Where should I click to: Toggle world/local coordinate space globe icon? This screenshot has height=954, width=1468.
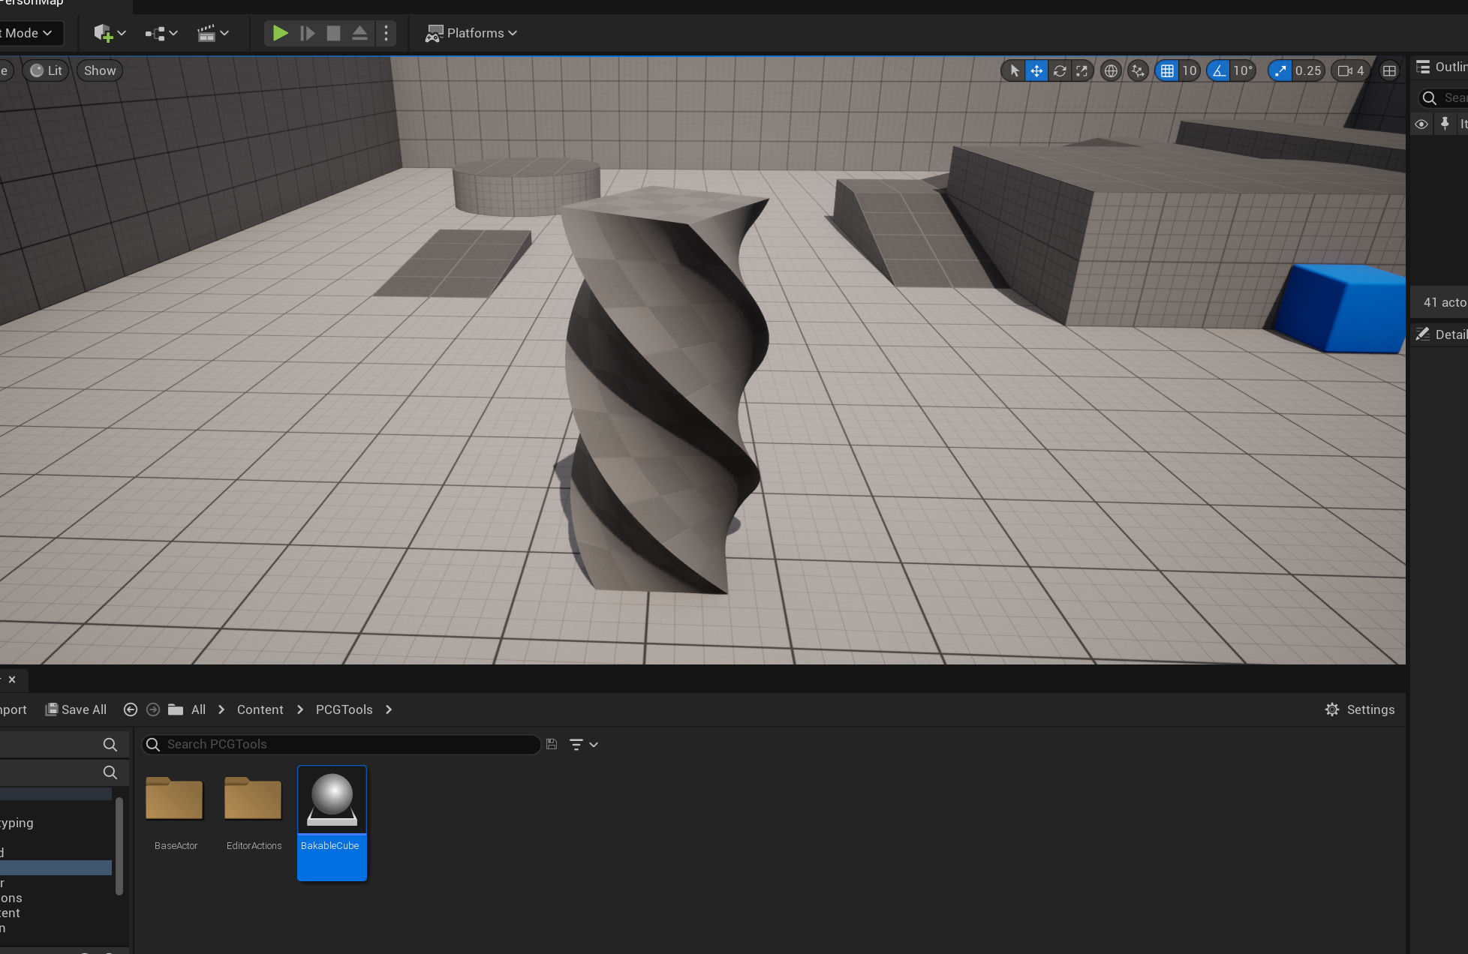pyautogui.click(x=1111, y=70)
